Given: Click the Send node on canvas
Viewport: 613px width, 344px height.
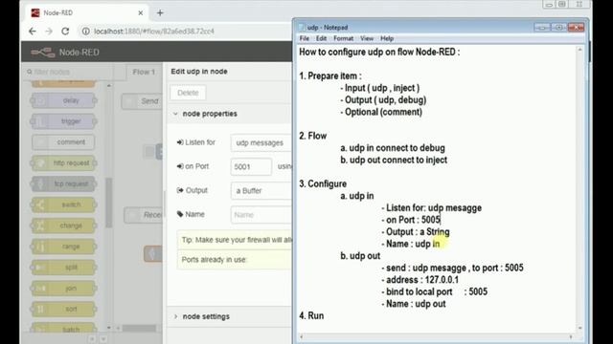Looking at the screenshot, I should 142,101.
